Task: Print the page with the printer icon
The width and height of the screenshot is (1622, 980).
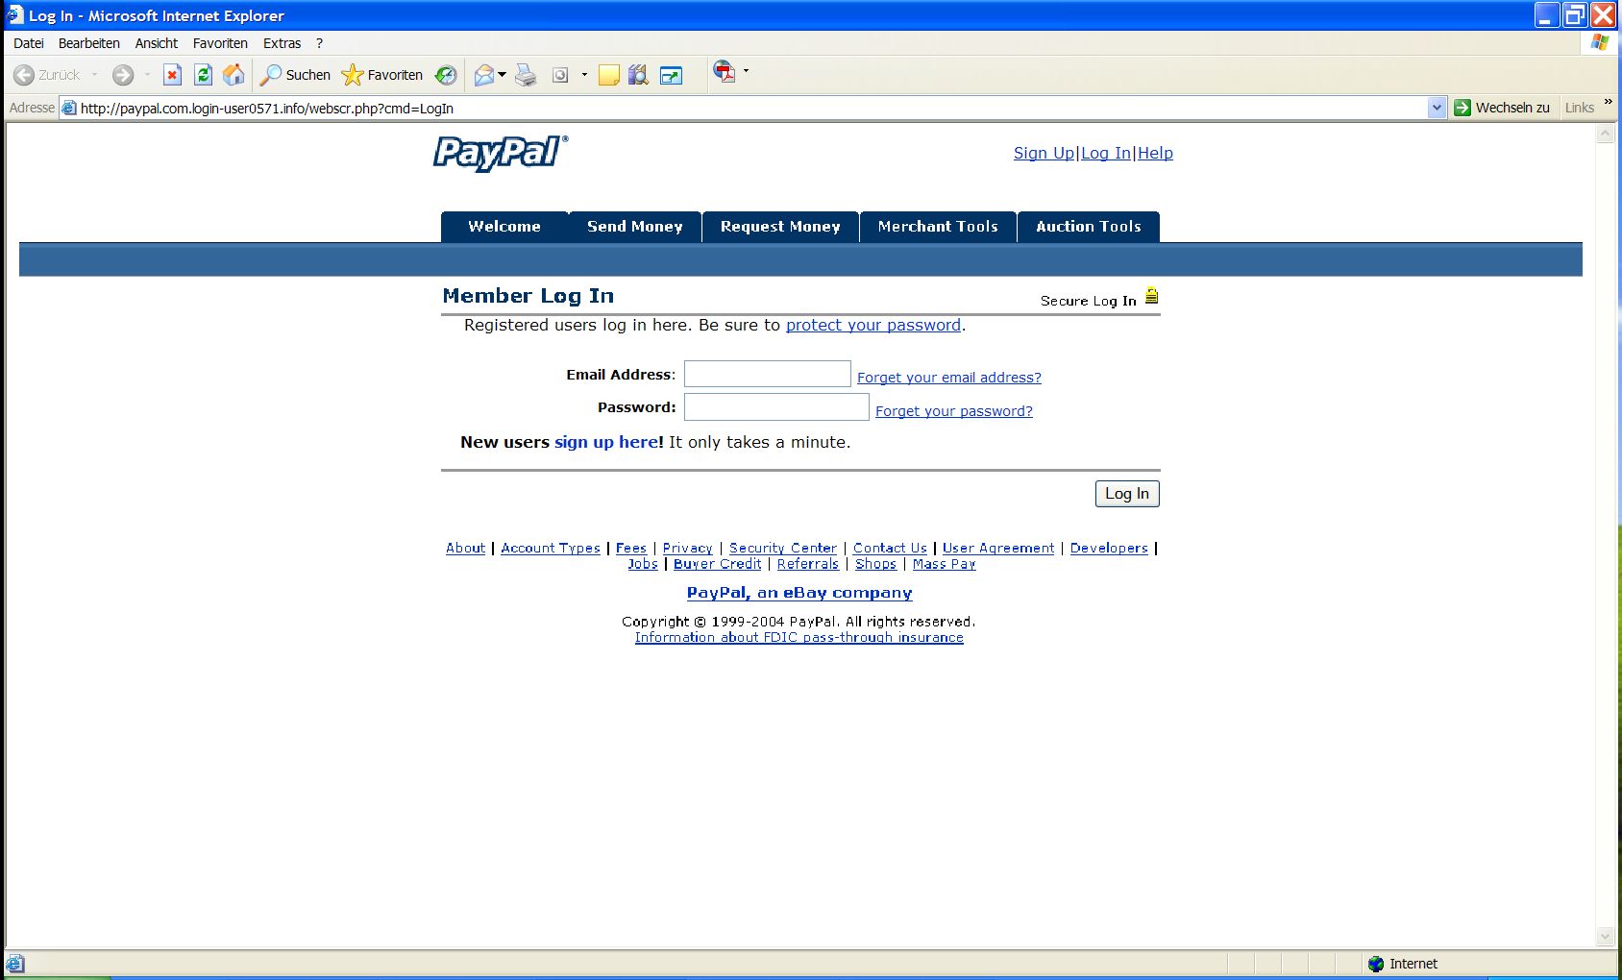Action: click(x=526, y=75)
